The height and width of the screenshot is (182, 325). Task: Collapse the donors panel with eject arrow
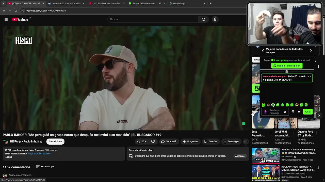click(x=287, y=71)
